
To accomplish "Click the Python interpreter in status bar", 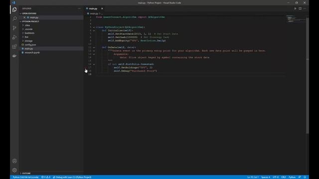I will pyautogui.click(x=25, y=177).
